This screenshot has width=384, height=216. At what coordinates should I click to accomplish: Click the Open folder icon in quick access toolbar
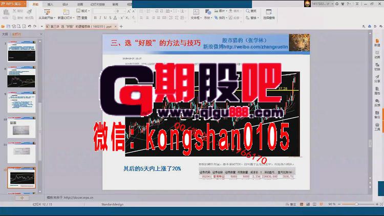3,26
